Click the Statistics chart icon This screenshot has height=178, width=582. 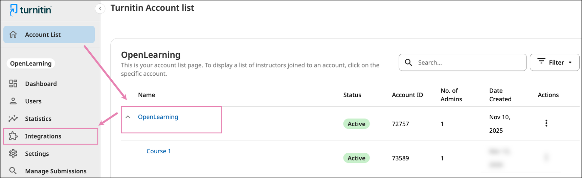(13, 119)
